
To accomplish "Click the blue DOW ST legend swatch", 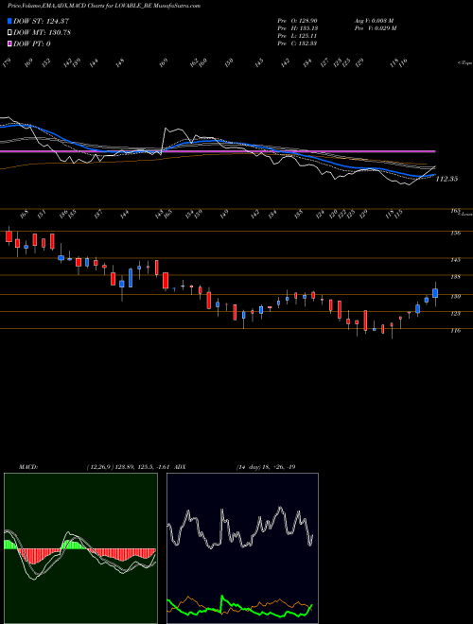I will [x=9, y=21].
